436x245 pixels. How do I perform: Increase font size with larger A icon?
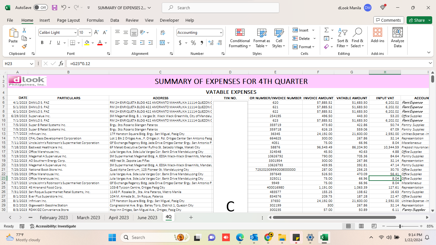click(97, 33)
